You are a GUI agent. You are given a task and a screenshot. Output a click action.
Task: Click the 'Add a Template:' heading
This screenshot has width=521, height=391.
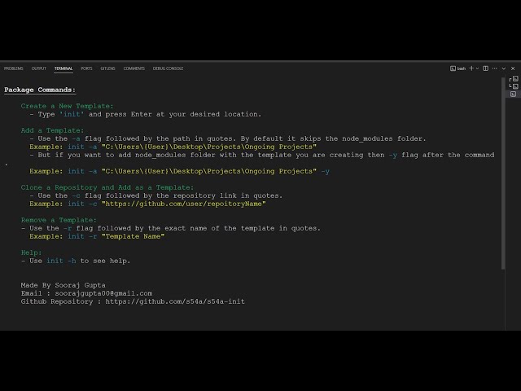pos(52,130)
